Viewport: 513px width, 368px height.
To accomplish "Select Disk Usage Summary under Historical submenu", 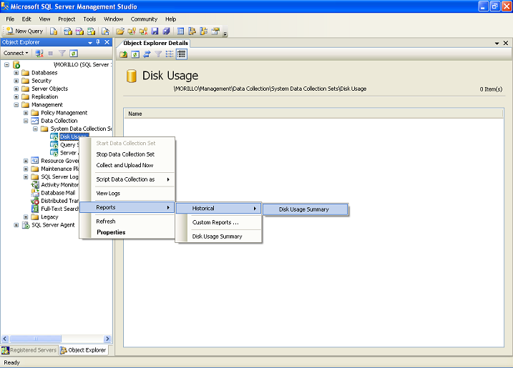I will tap(304, 209).
